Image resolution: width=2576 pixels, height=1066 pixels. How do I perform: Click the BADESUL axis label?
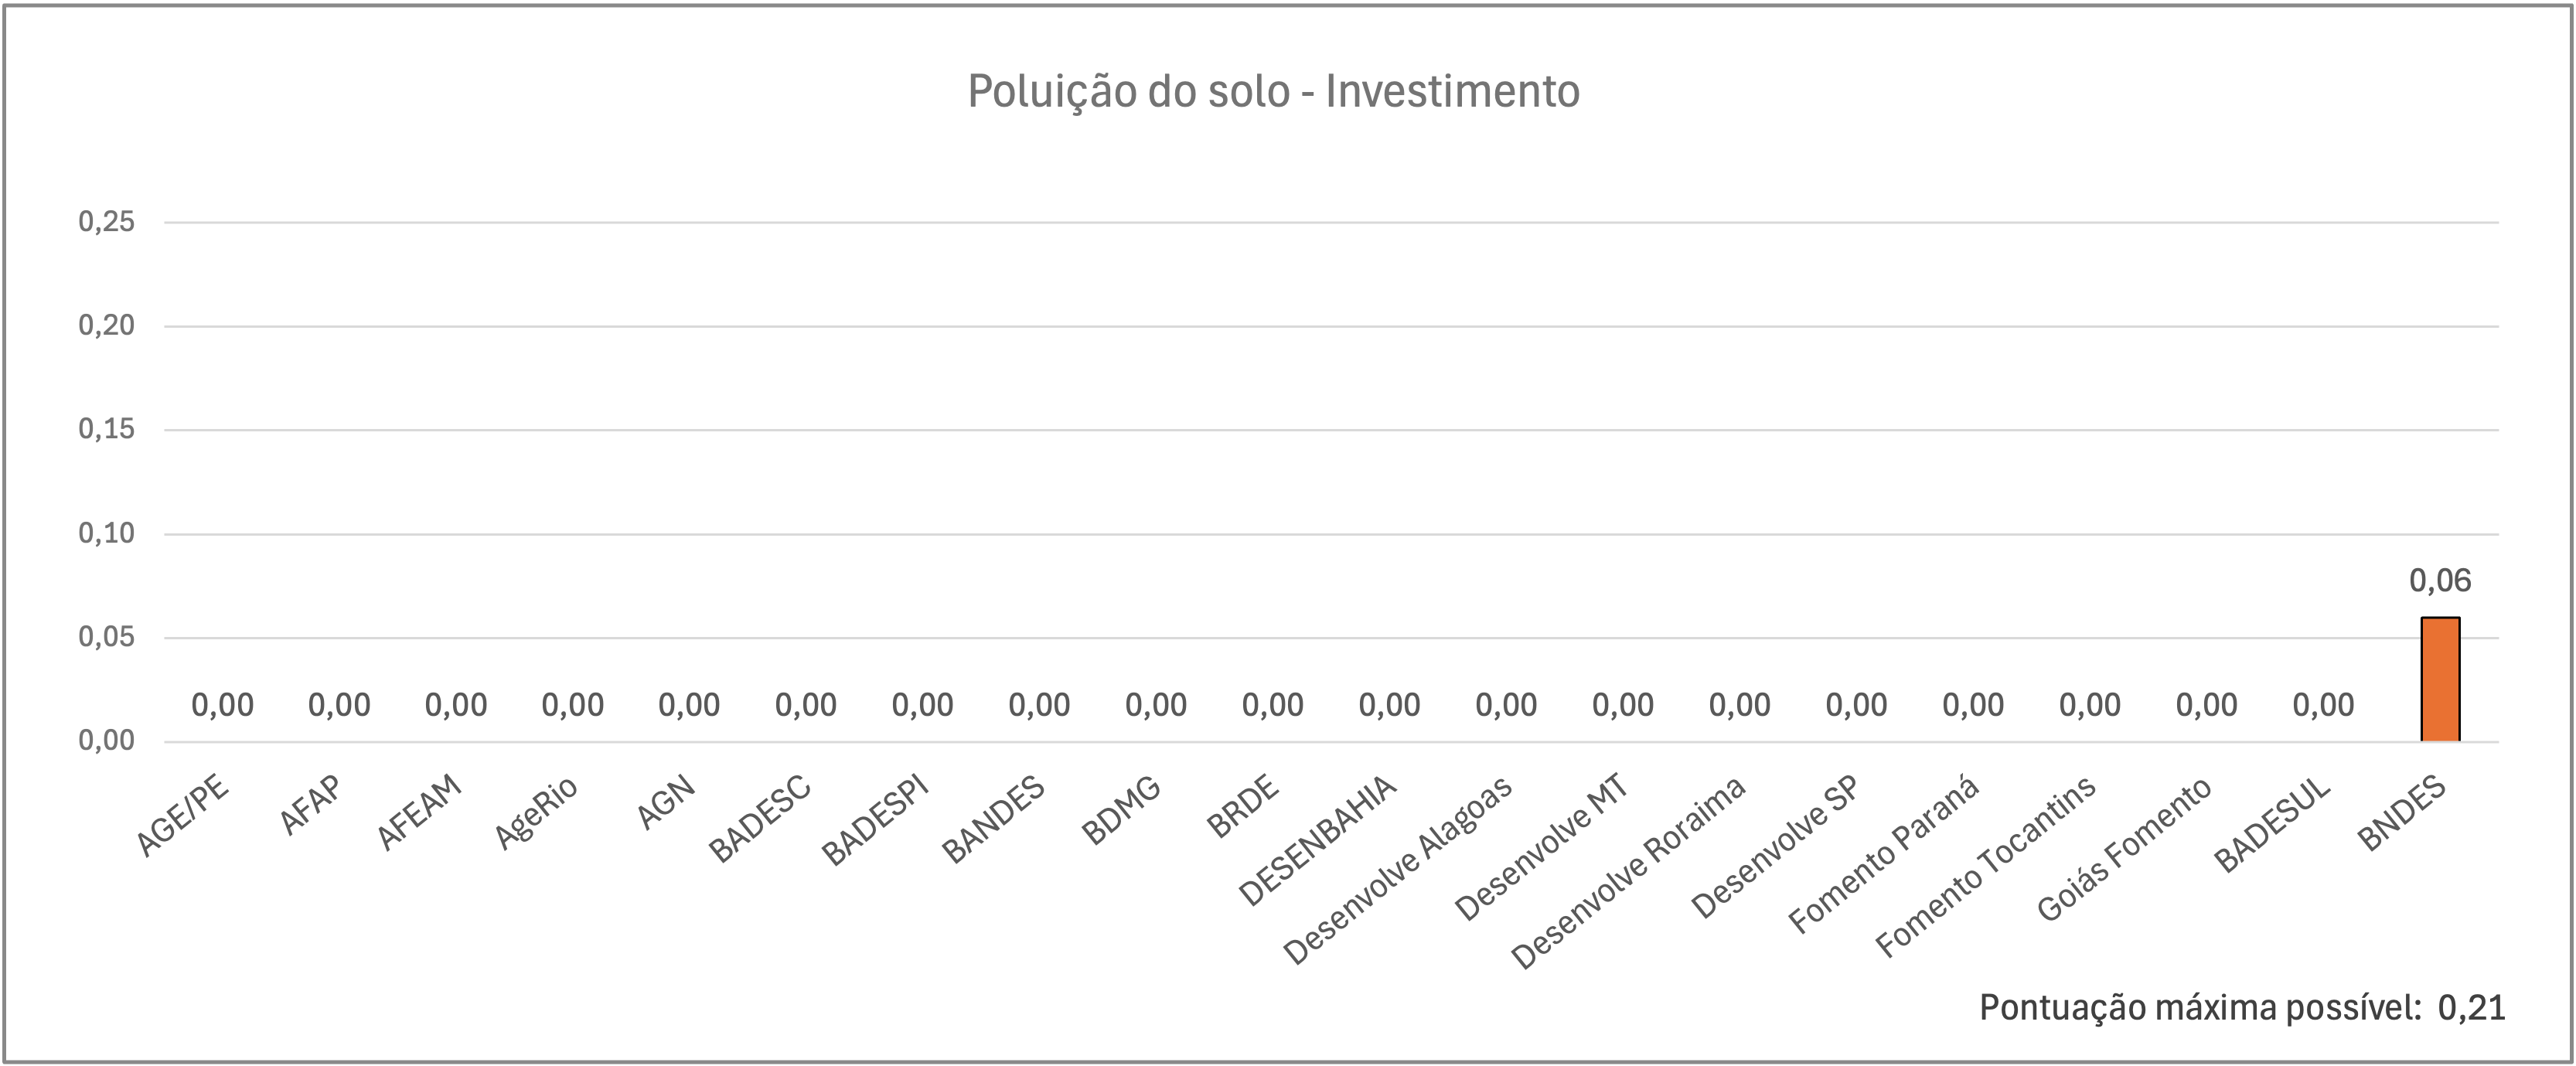2272,825
